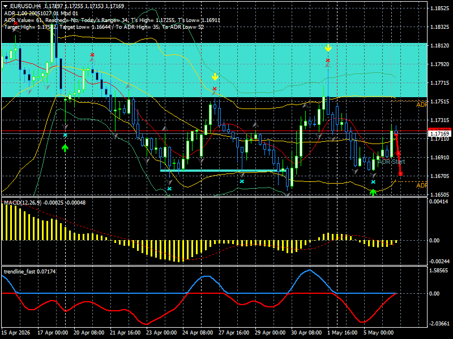Click price scale value 1.17315
The width and height of the screenshot is (453, 339).
click(440, 120)
